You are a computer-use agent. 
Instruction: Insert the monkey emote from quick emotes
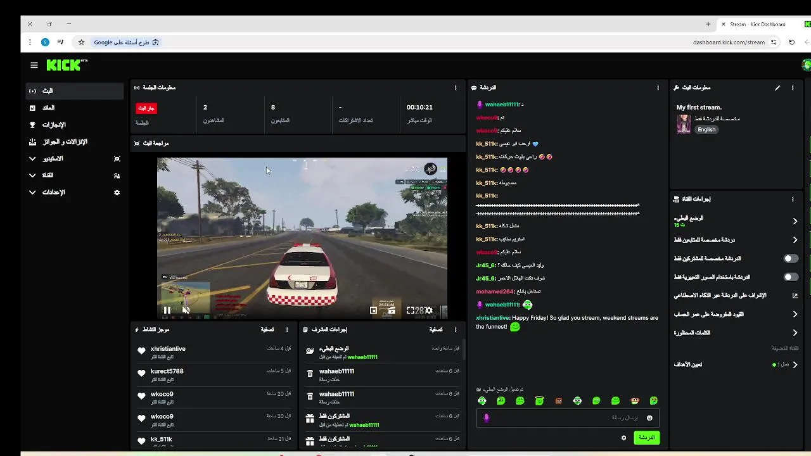[x=635, y=401]
